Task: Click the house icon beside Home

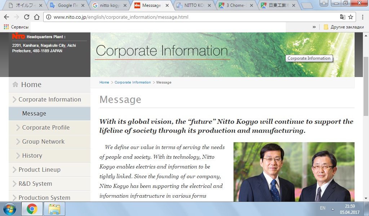Action: coord(15,84)
